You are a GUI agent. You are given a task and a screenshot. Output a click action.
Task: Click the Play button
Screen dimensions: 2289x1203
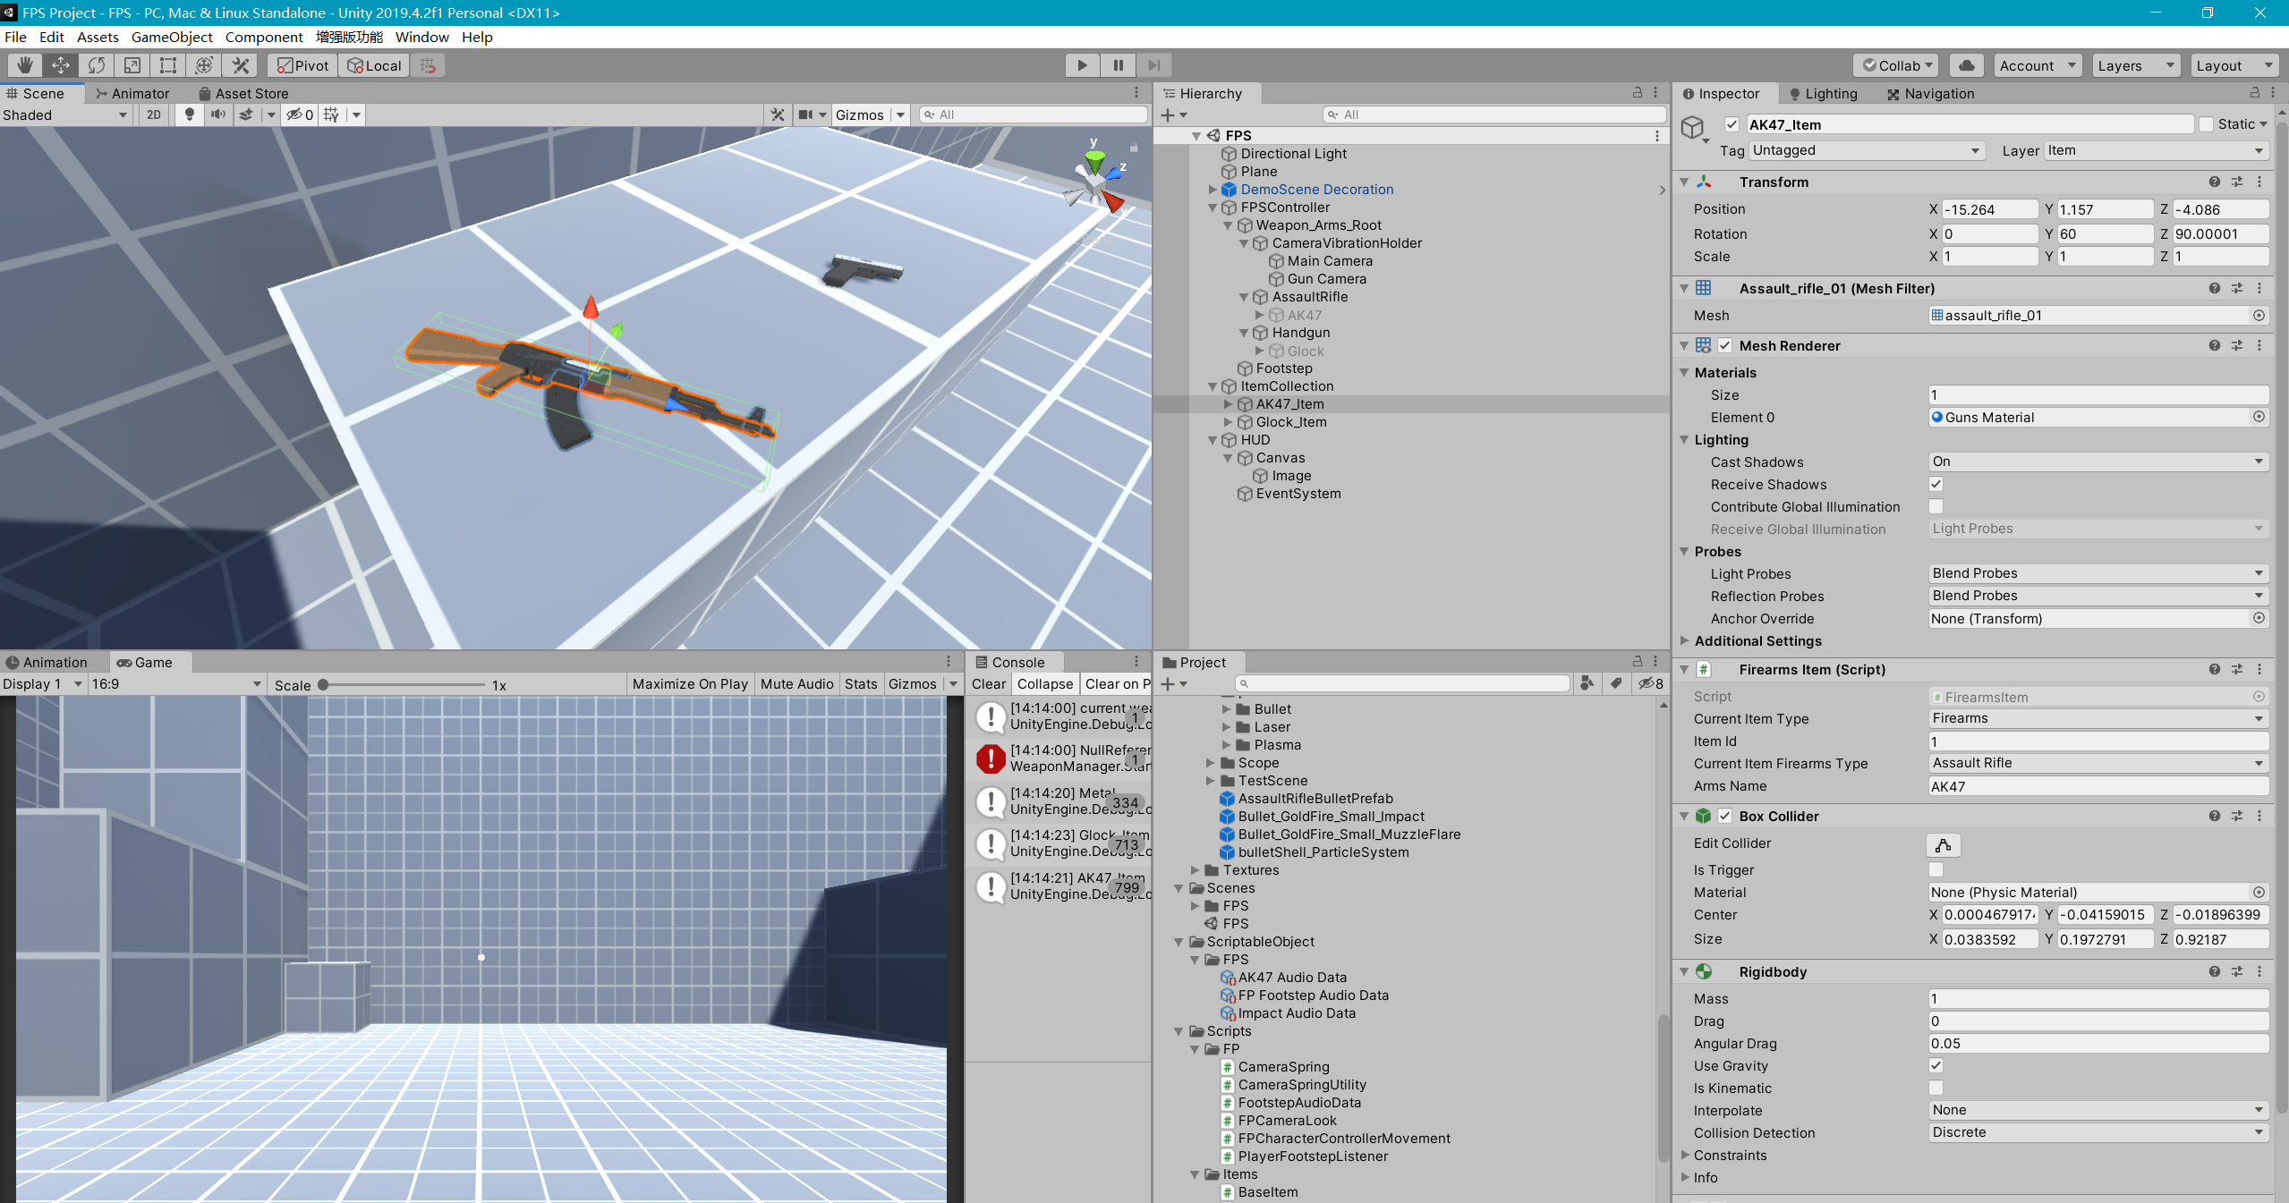click(1083, 65)
